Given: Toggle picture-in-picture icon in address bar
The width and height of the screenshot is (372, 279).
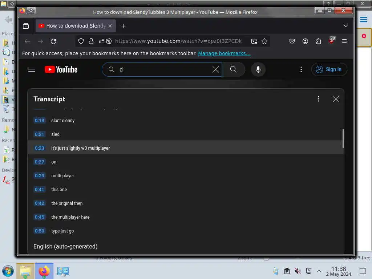Looking at the screenshot, I should click(x=254, y=41).
